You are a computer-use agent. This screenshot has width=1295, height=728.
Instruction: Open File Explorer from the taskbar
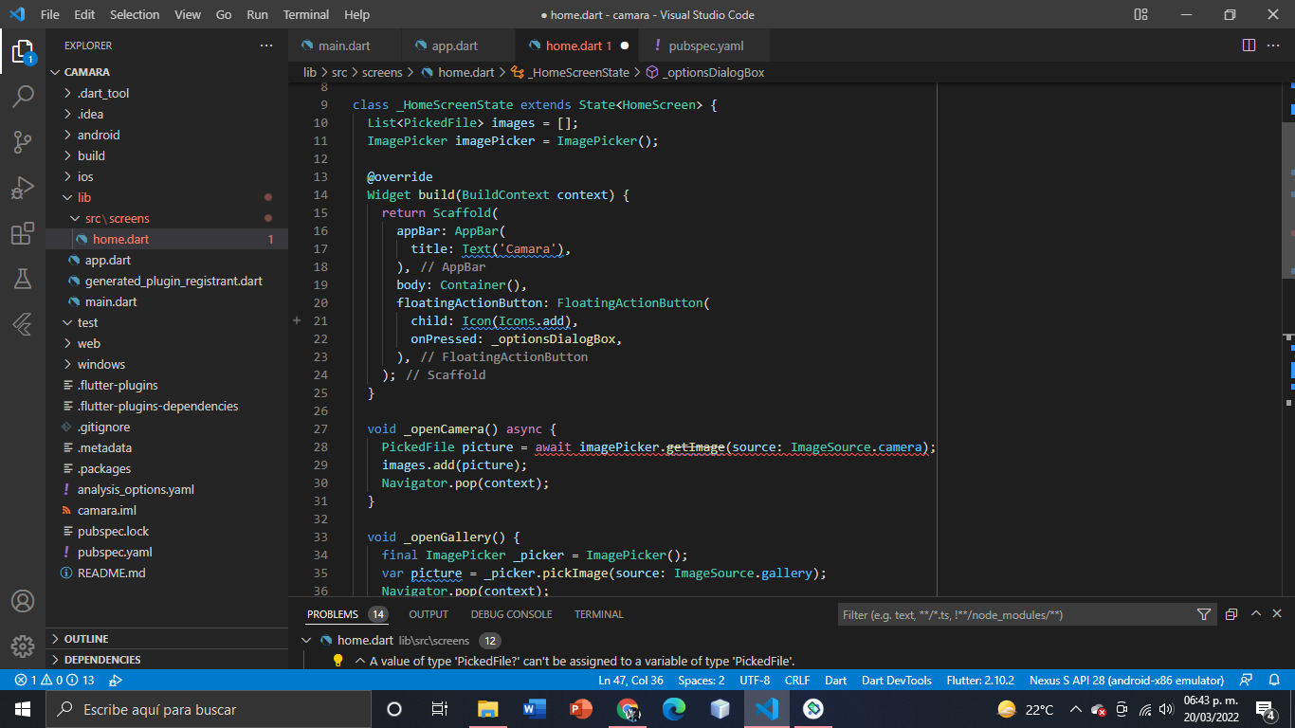pyautogui.click(x=487, y=709)
